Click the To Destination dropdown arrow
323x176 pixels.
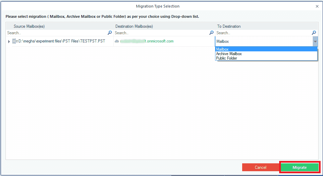[x=315, y=41]
